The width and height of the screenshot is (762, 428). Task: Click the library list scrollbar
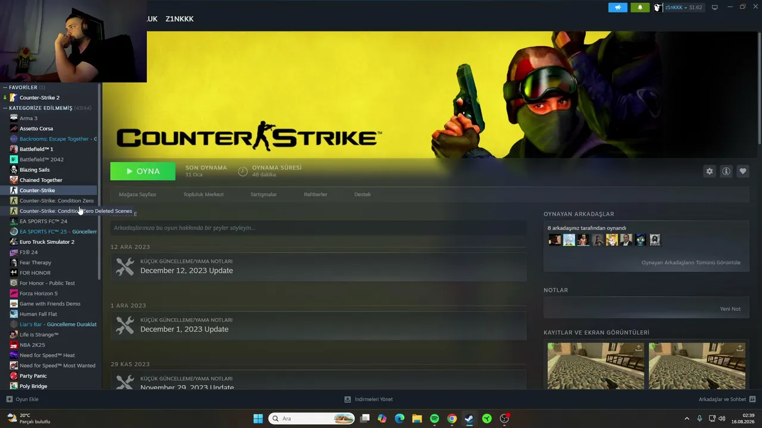pos(99,181)
